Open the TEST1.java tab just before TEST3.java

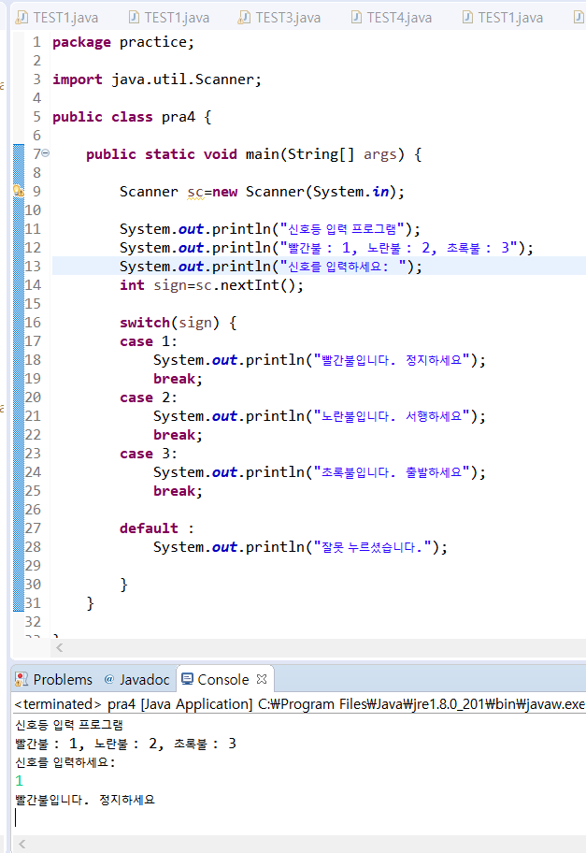pos(169,18)
